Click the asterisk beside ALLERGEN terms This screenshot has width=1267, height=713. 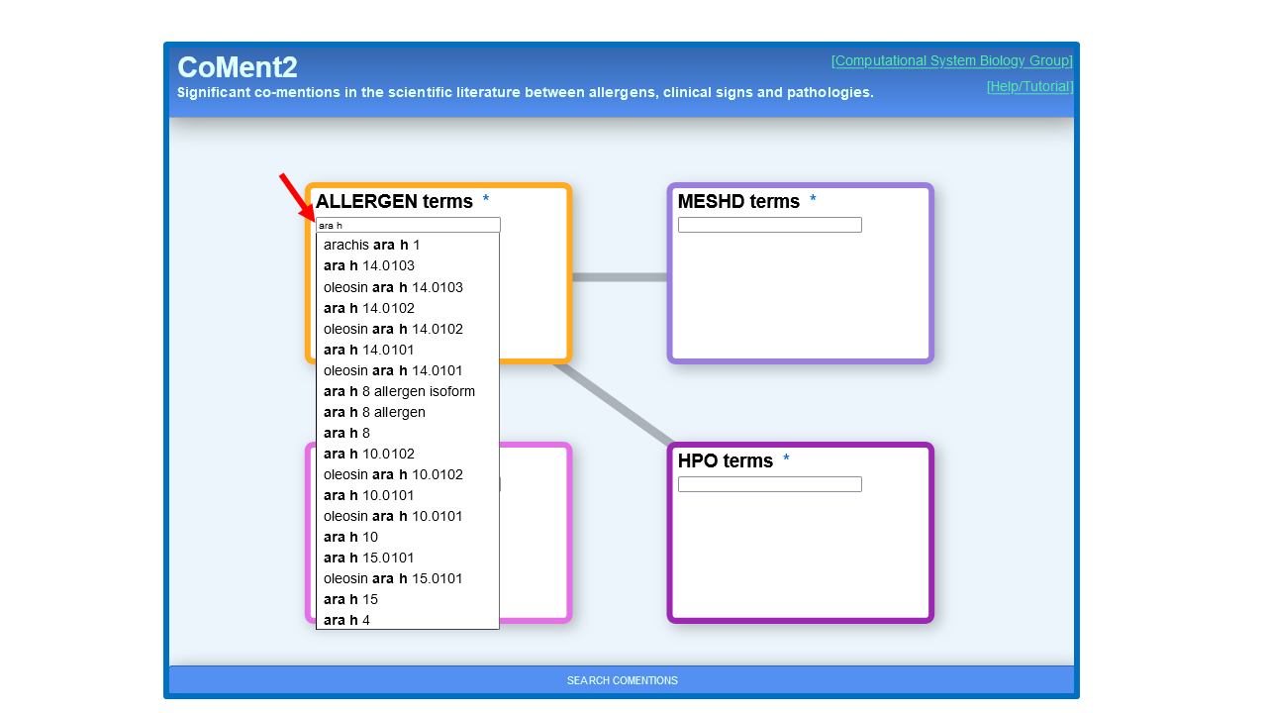click(x=486, y=200)
